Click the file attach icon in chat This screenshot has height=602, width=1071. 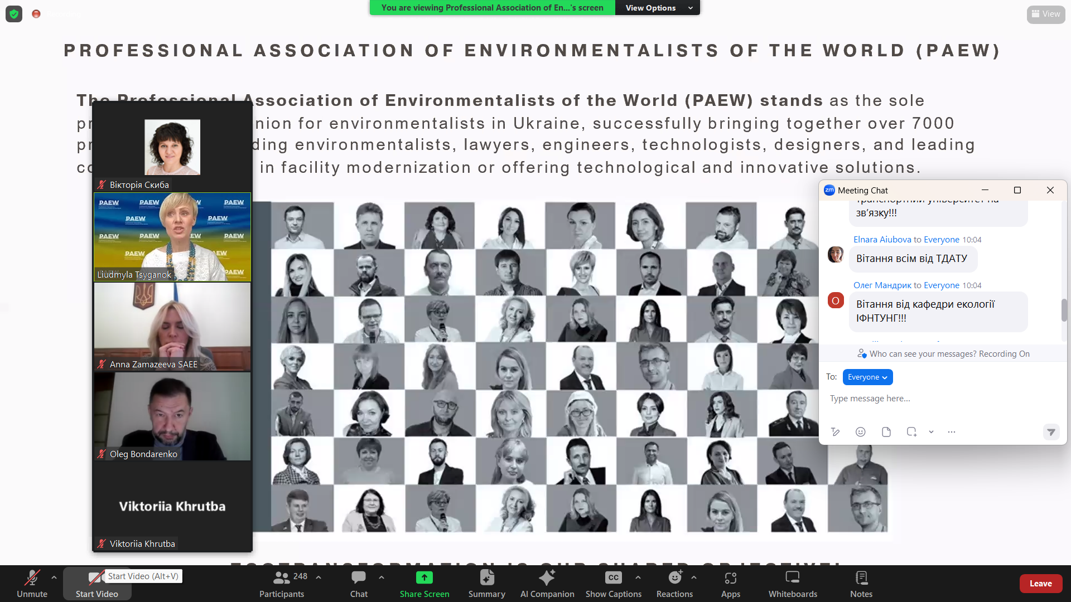click(886, 432)
